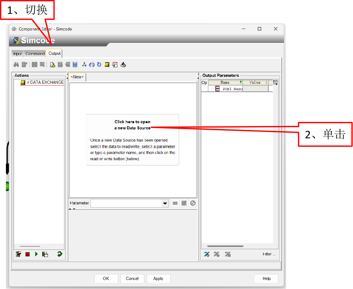Click the Apply button
The height and width of the screenshot is (289, 353).
tap(158, 278)
